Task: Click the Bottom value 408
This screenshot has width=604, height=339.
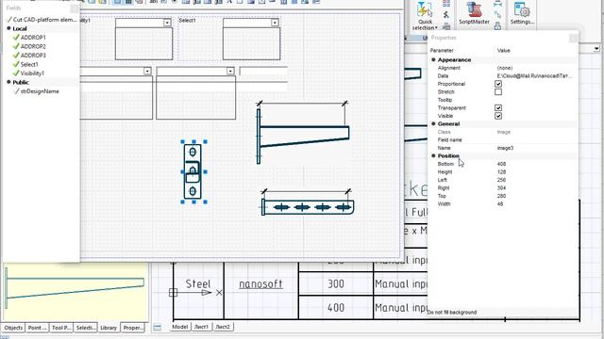Action: coord(501,164)
